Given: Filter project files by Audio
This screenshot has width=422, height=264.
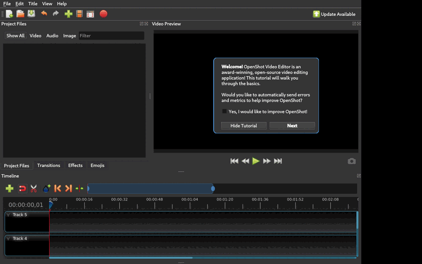Looking at the screenshot, I should 52,35.
